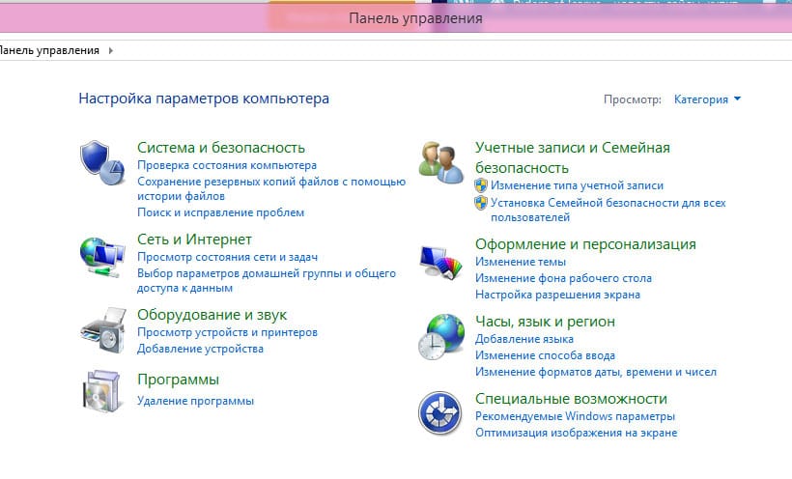Click the Hardware and Sound printer icon
The image size is (792, 479).
(x=101, y=330)
